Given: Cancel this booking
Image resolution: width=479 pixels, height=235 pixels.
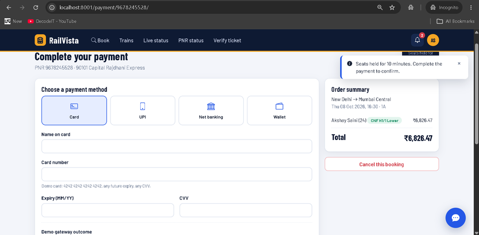Looking at the screenshot, I should coord(382,164).
